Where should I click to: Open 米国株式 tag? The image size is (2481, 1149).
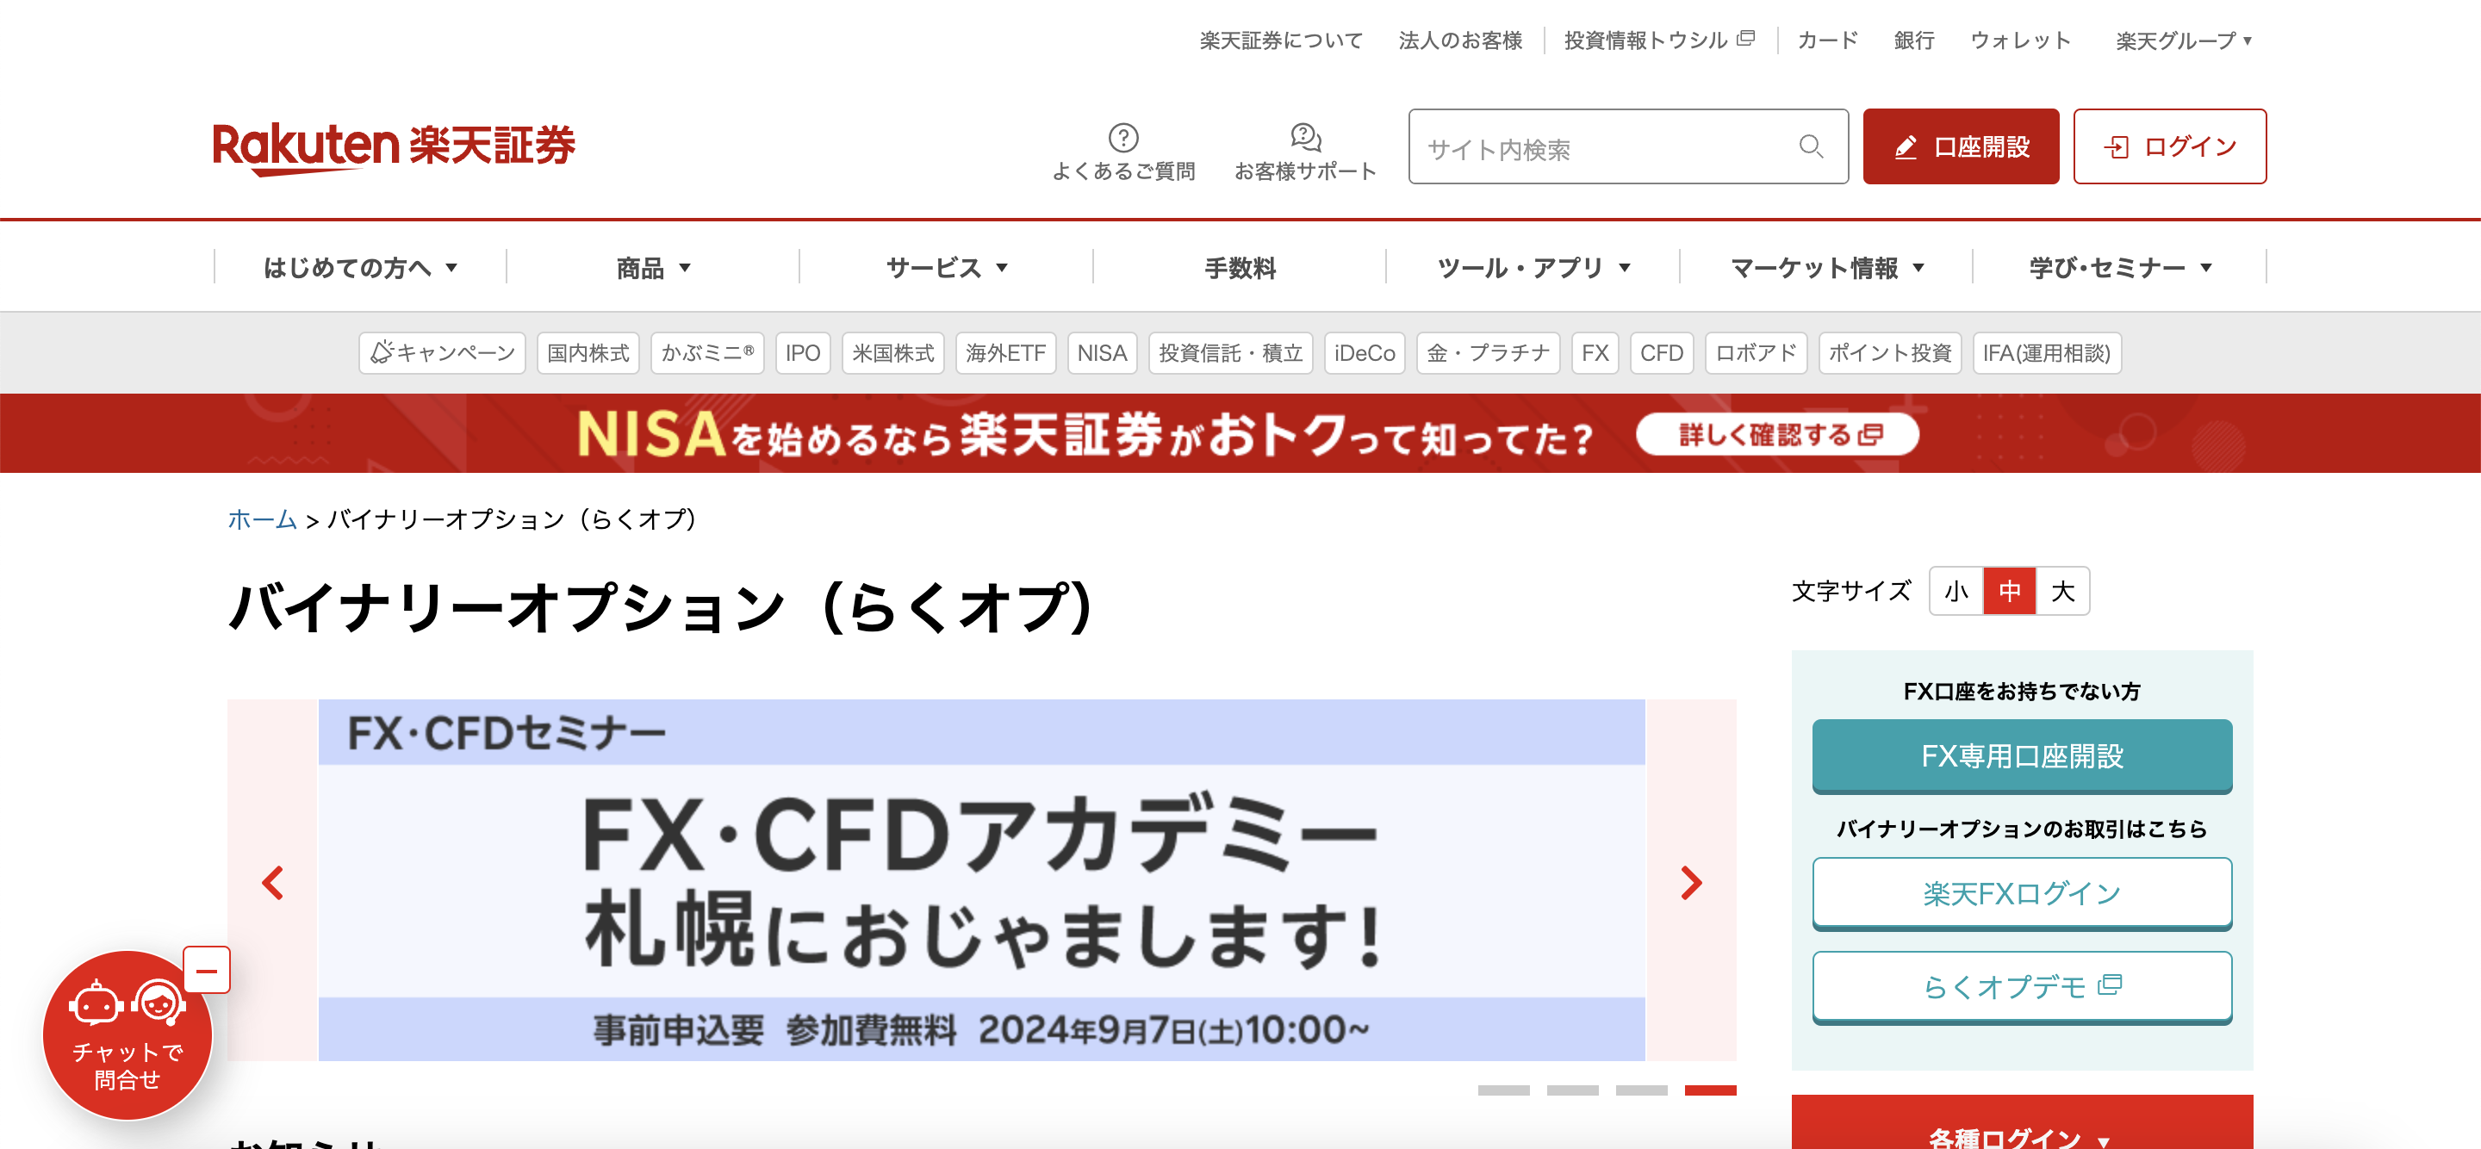pos(892,352)
